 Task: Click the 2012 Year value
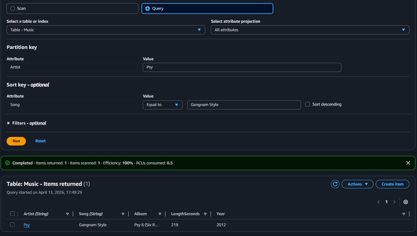click(x=221, y=225)
